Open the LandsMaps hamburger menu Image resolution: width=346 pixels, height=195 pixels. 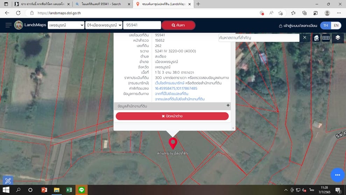tap(8, 25)
